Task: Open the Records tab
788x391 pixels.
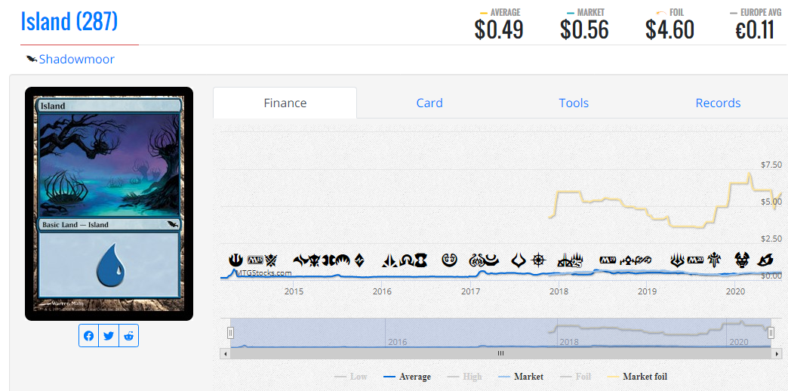Action: click(718, 103)
